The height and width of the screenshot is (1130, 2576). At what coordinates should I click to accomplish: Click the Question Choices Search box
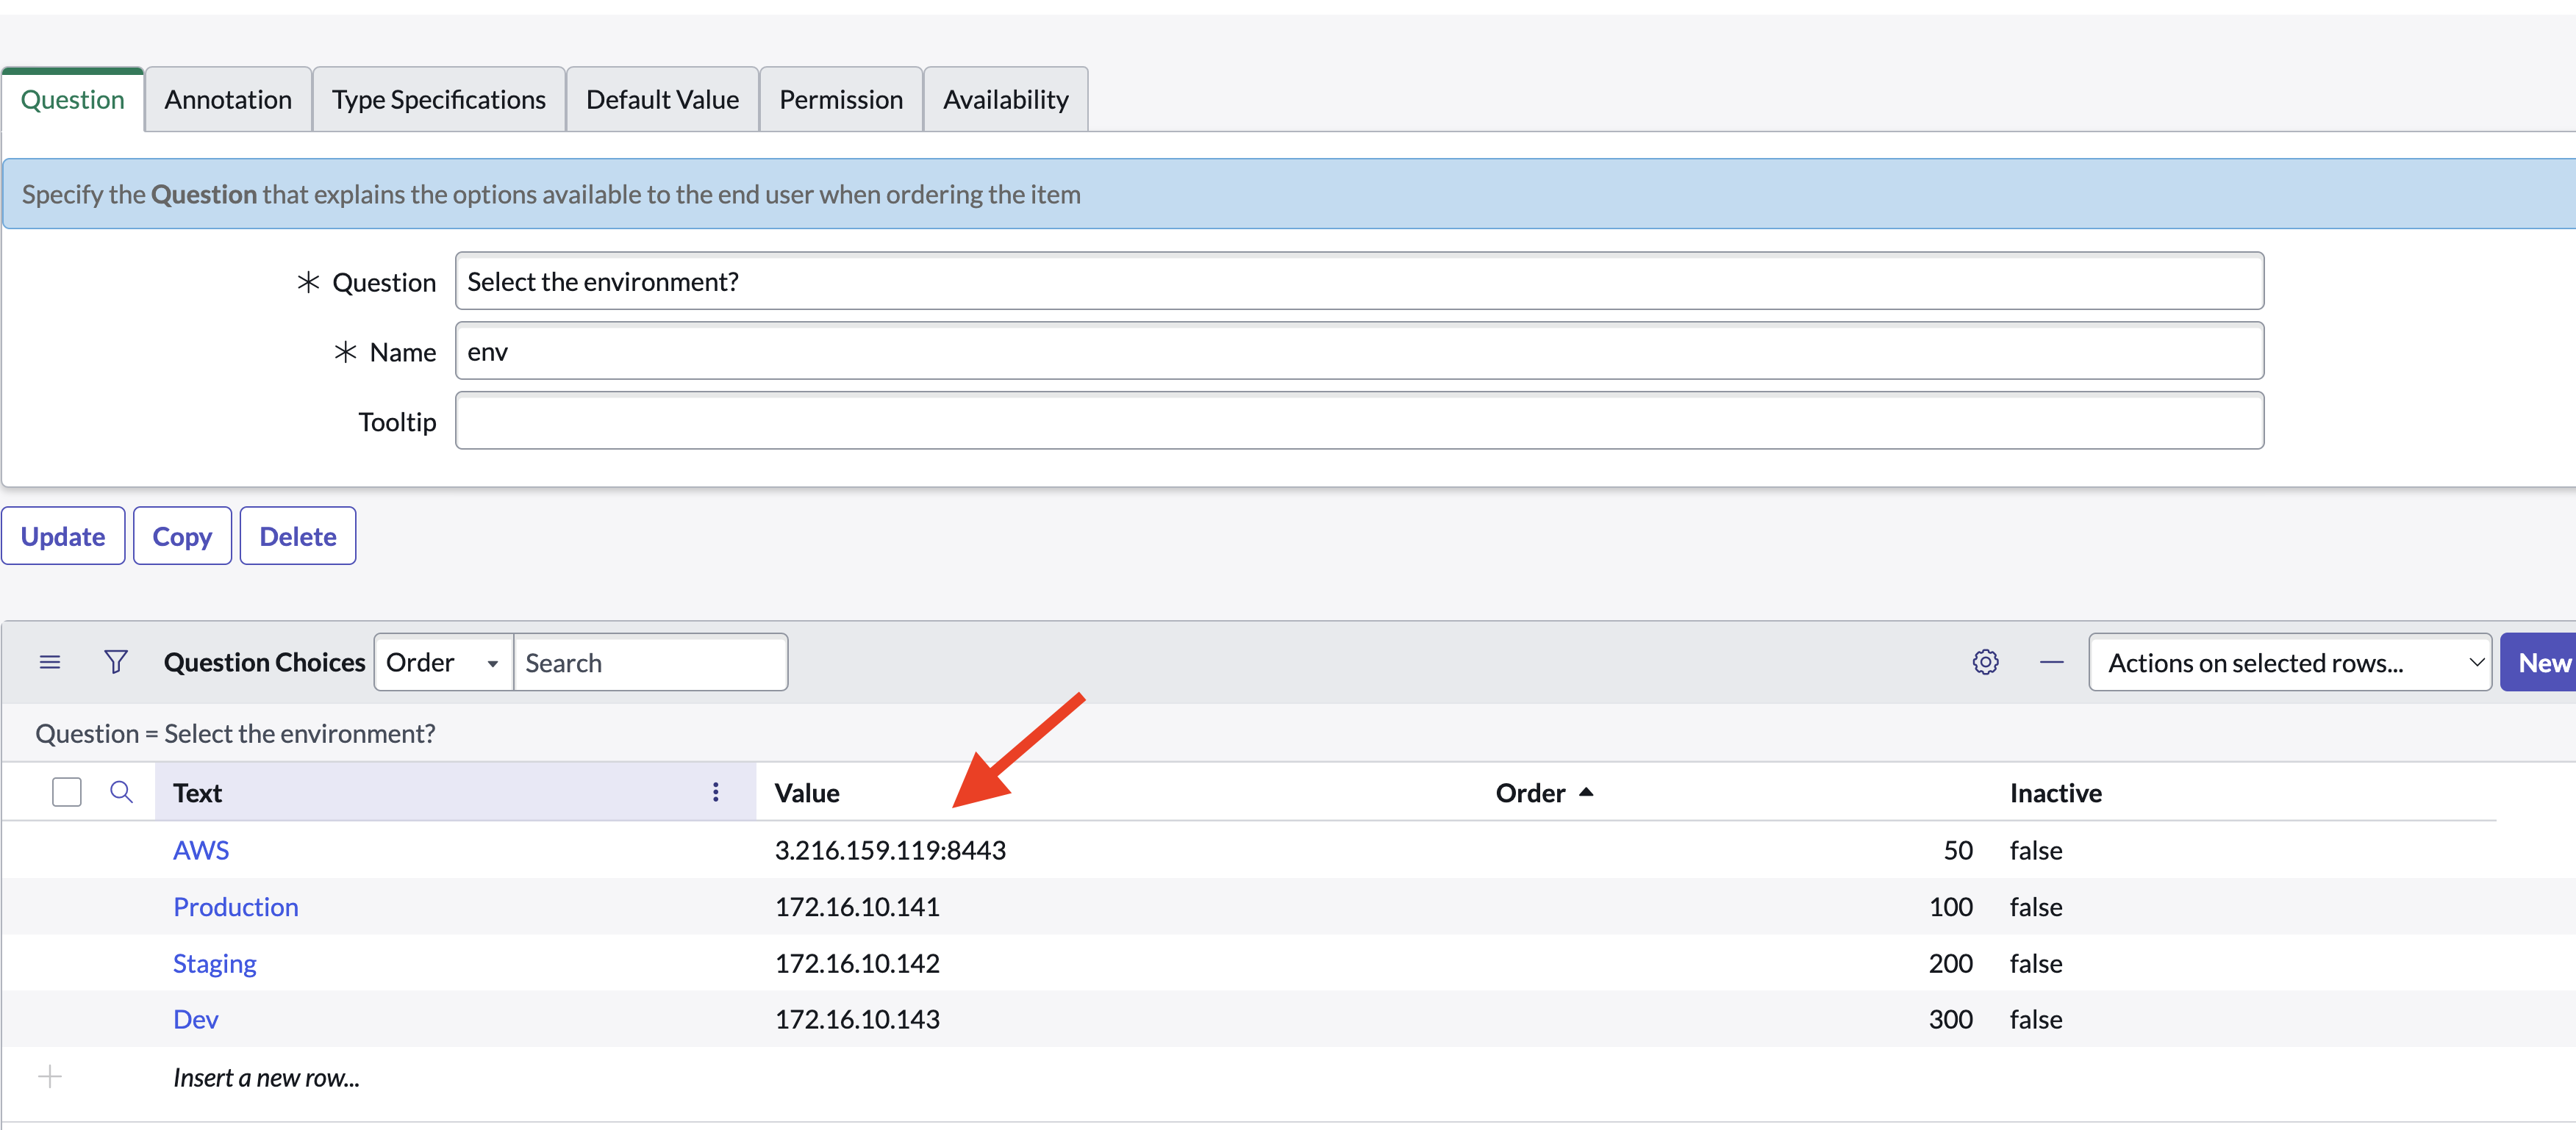(650, 663)
